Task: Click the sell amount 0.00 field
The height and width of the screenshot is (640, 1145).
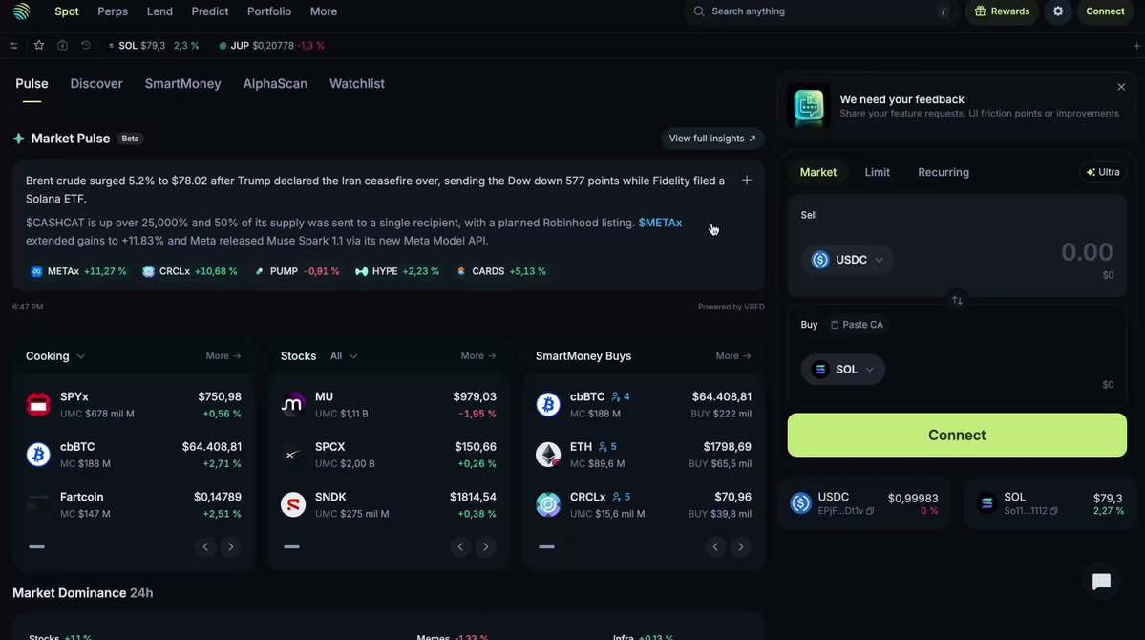Action: click(1087, 252)
